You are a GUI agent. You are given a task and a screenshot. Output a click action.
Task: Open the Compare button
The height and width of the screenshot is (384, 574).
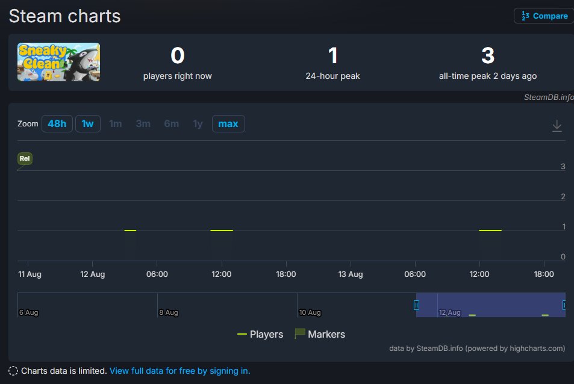coord(544,16)
